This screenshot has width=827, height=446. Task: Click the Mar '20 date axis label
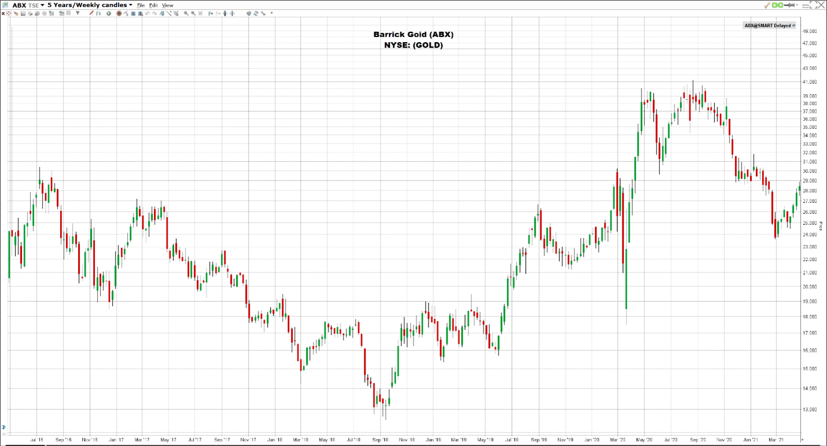point(618,440)
